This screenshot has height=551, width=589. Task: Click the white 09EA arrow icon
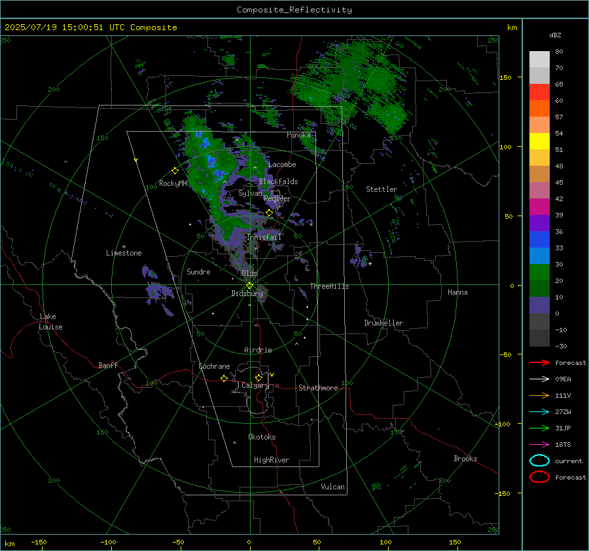click(539, 379)
